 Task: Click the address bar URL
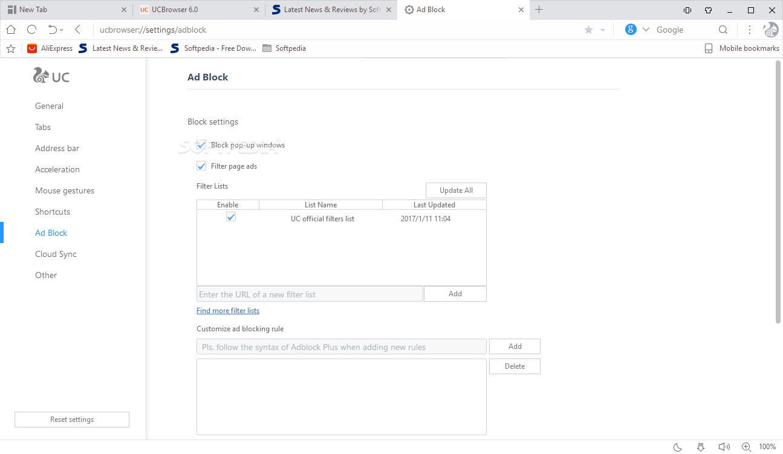tap(153, 30)
